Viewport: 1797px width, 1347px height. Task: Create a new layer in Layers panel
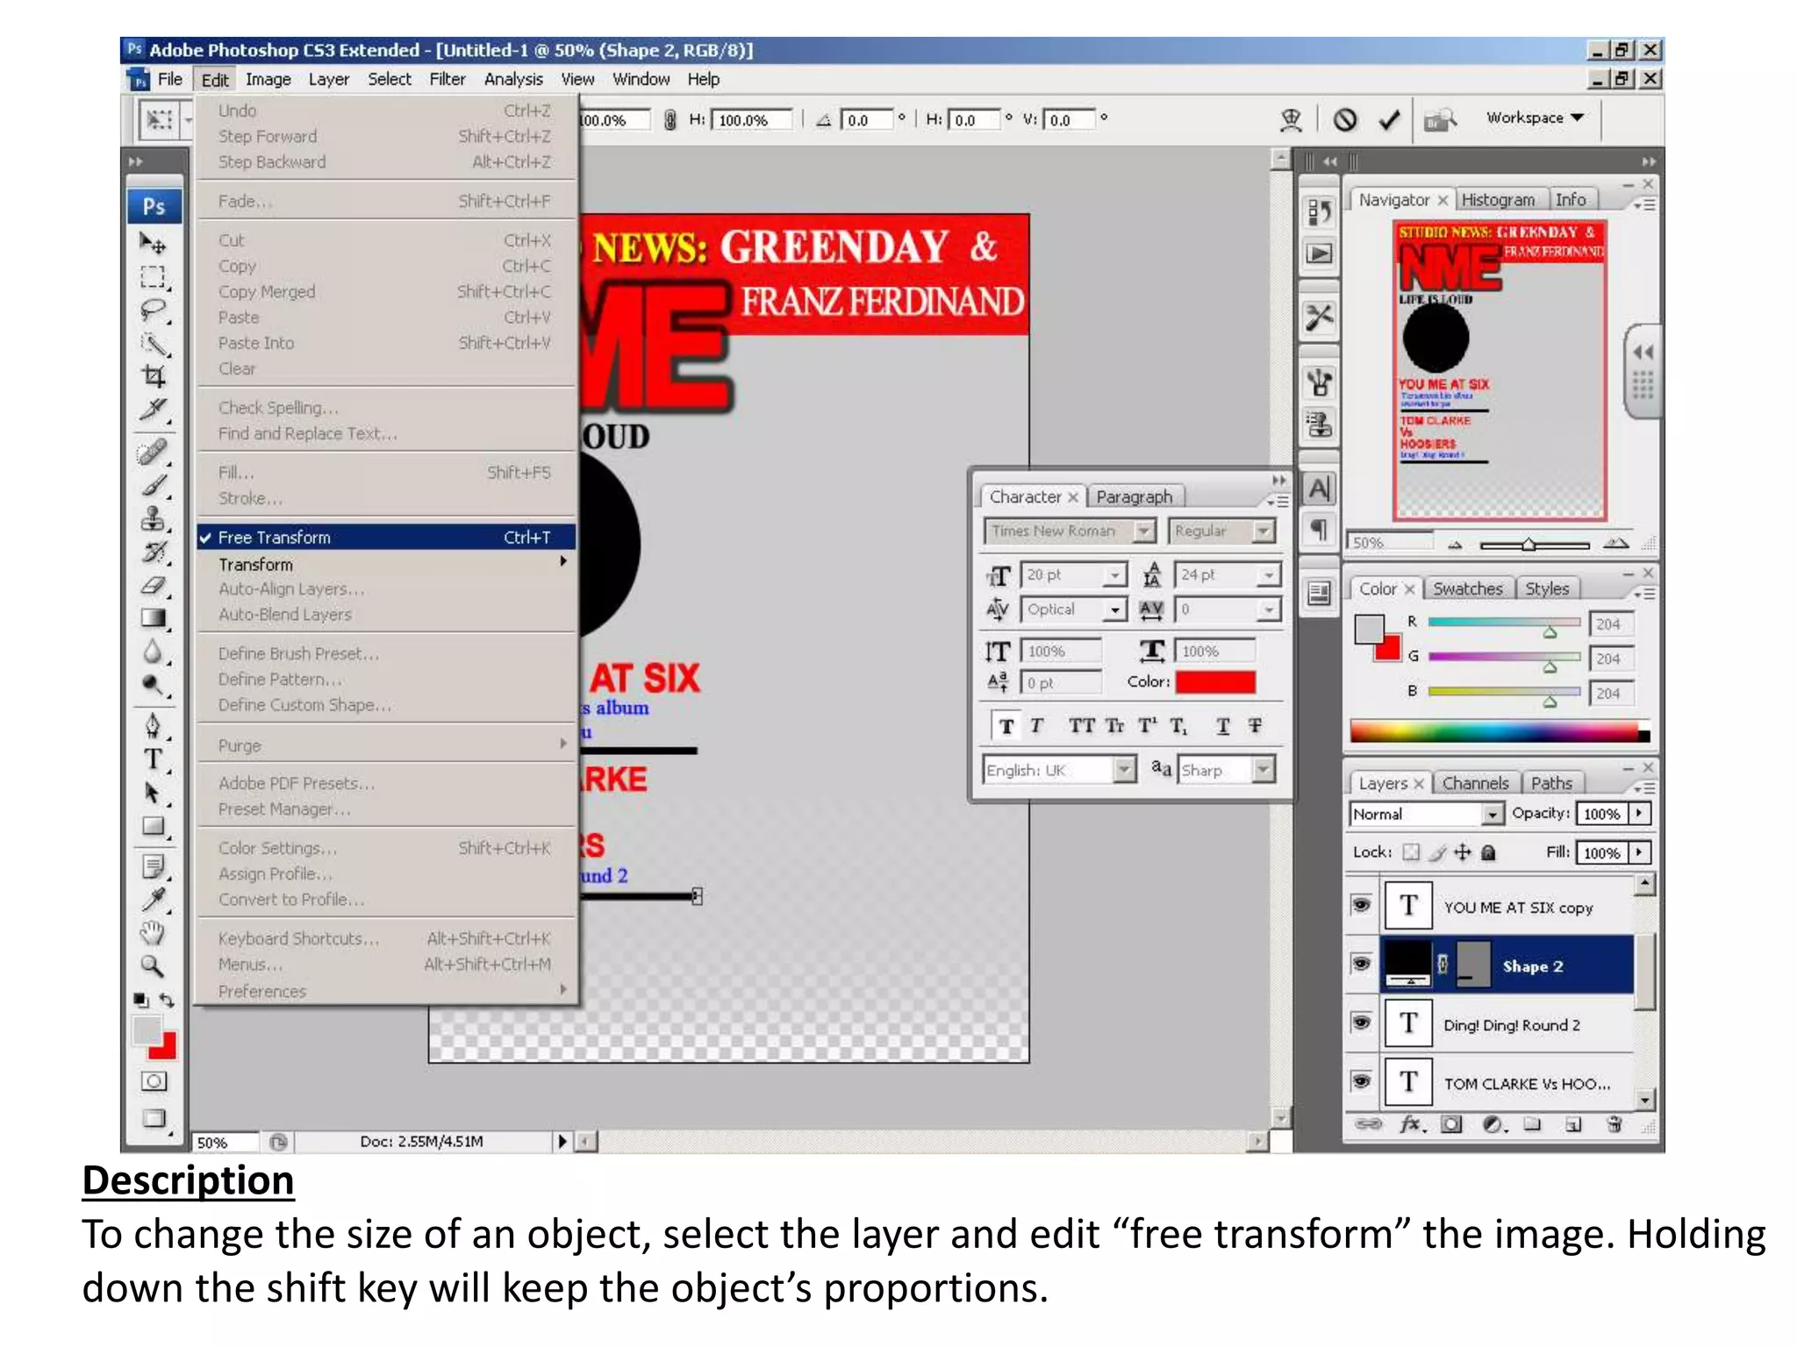[1573, 1124]
